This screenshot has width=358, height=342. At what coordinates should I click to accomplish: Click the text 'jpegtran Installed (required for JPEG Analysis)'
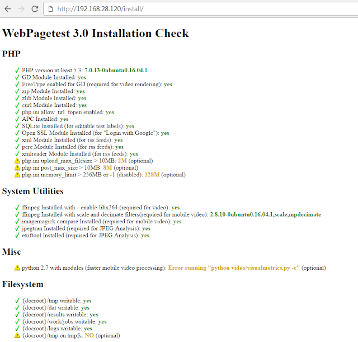pos(81,228)
